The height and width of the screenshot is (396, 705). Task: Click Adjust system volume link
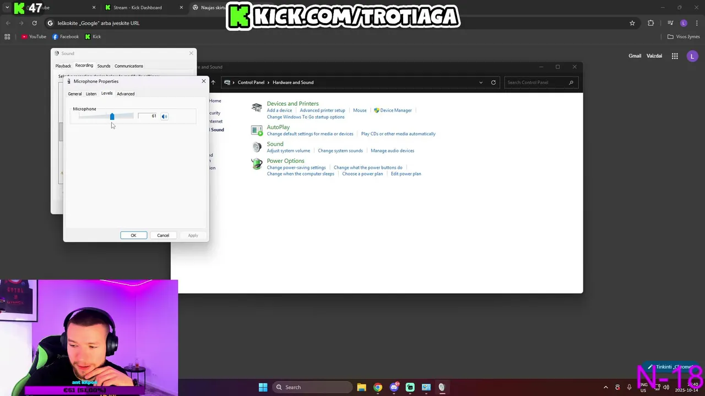[288, 151]
